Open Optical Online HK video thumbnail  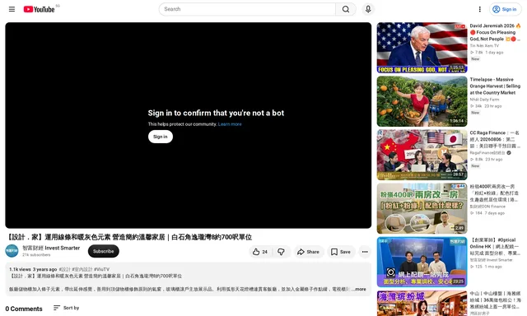tap(422, 262)
